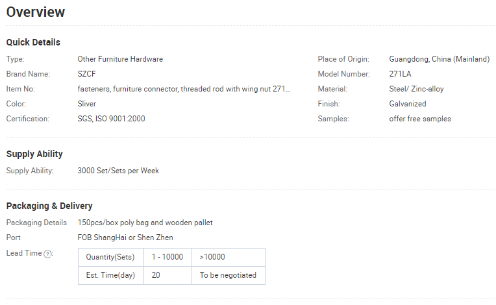This screenshot has width=496, height=305.
Task: Click the Supply Ability section heading
Action: (x=34, y=154)
